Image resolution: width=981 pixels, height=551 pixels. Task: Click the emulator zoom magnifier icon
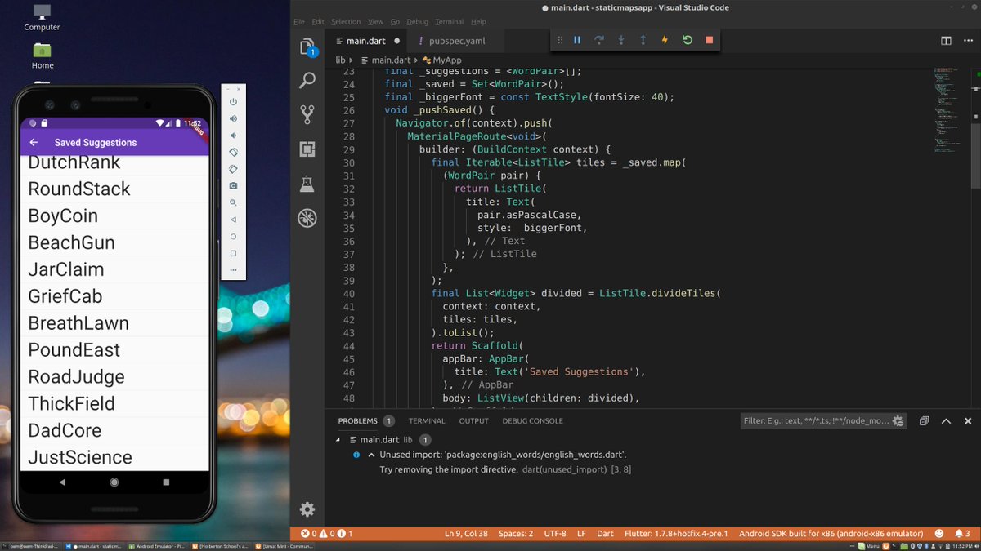pos(233,202)
